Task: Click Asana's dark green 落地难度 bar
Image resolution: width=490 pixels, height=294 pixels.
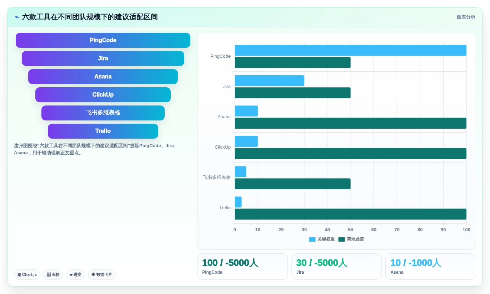Action: coord(350,123)
